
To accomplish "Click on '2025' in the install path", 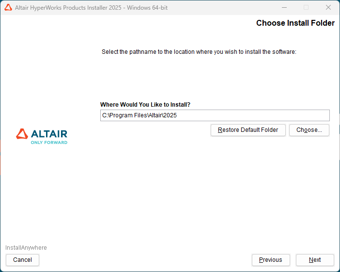I will [x=170, y=115].
